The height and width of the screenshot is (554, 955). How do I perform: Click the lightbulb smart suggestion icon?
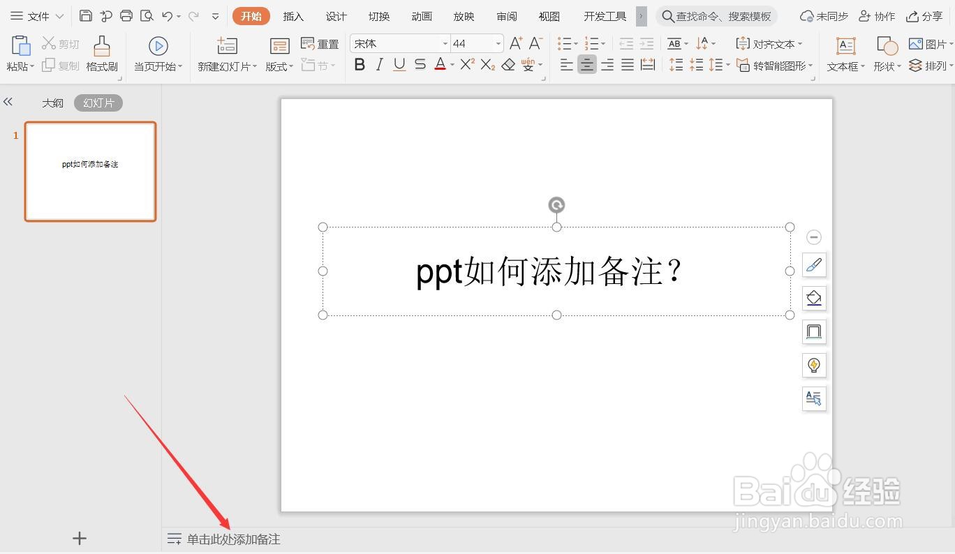(814, 365)
